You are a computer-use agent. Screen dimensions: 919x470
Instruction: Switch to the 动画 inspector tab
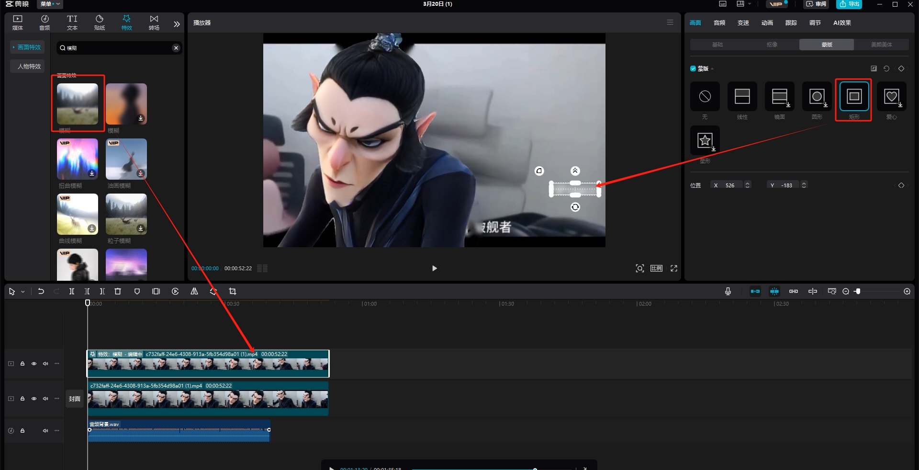767,23
